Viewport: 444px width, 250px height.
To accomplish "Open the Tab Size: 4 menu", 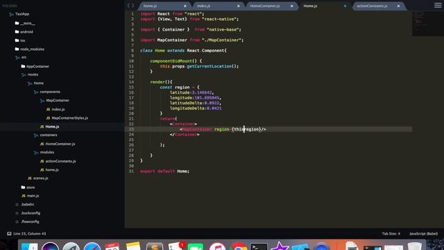I will (391, 233).
